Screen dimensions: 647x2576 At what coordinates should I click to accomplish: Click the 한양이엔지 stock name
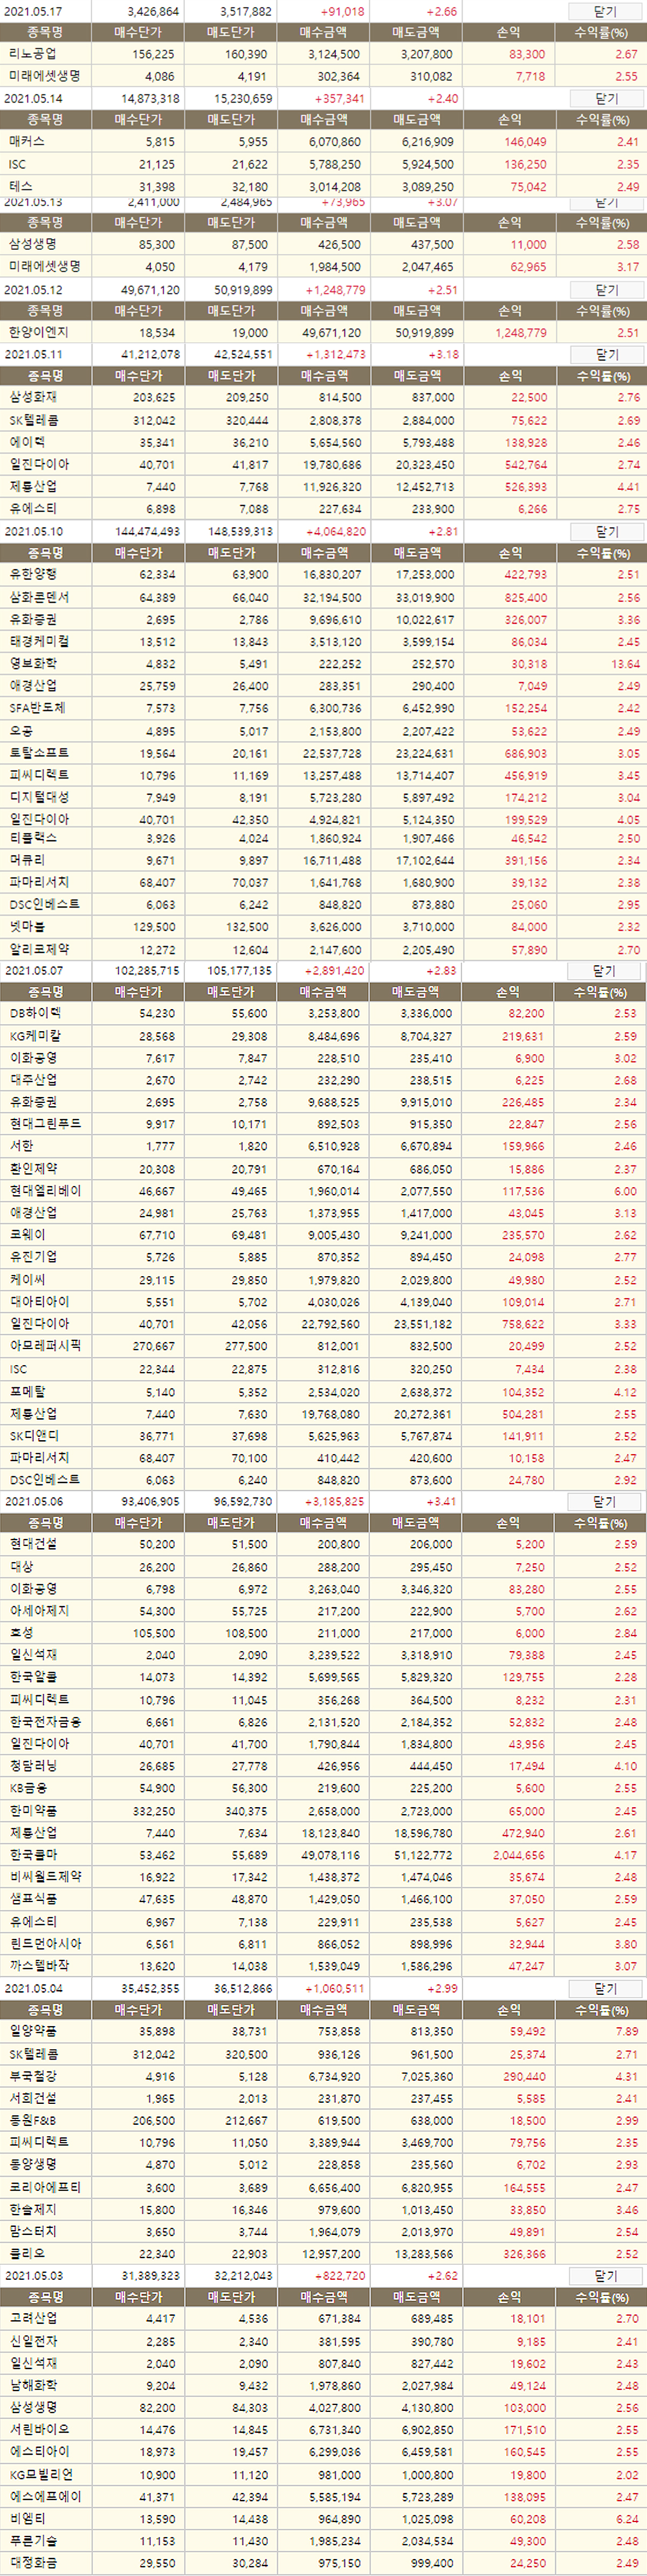click(38, 332)
